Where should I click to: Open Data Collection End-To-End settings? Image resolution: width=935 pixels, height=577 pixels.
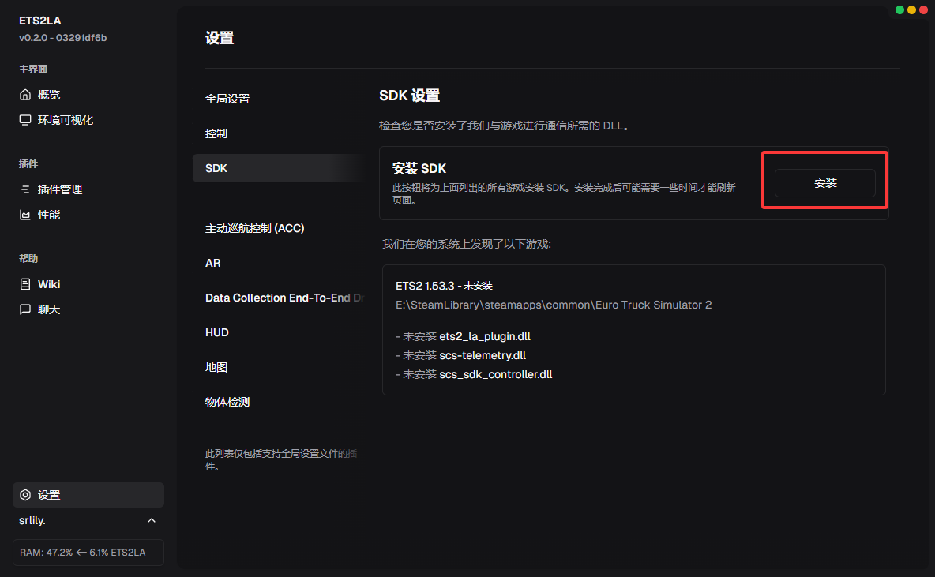point(284,298)
